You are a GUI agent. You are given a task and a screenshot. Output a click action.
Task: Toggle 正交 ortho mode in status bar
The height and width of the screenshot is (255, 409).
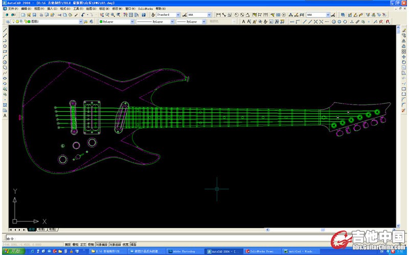point(83,244)
